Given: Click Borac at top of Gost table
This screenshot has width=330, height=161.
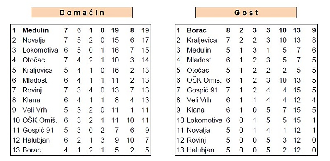Looking at the screenshot, I should (x=197, y=30).
